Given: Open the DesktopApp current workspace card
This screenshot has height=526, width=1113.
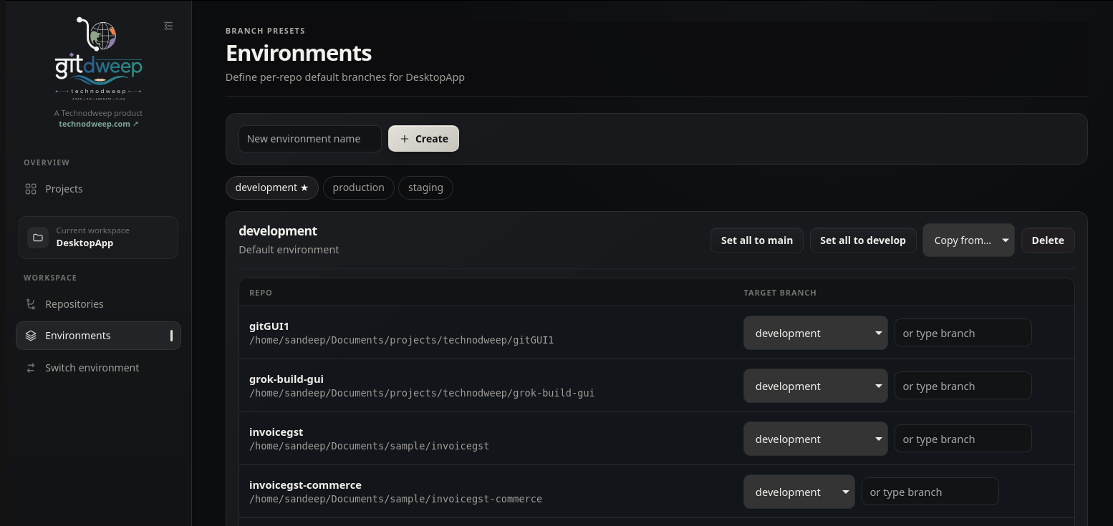Looking at the screenshot, I should [x=98, y=238].
